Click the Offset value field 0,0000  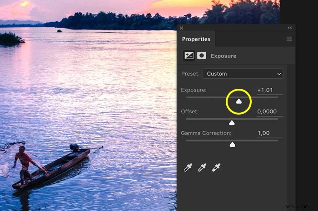click(x=269, y=111)
